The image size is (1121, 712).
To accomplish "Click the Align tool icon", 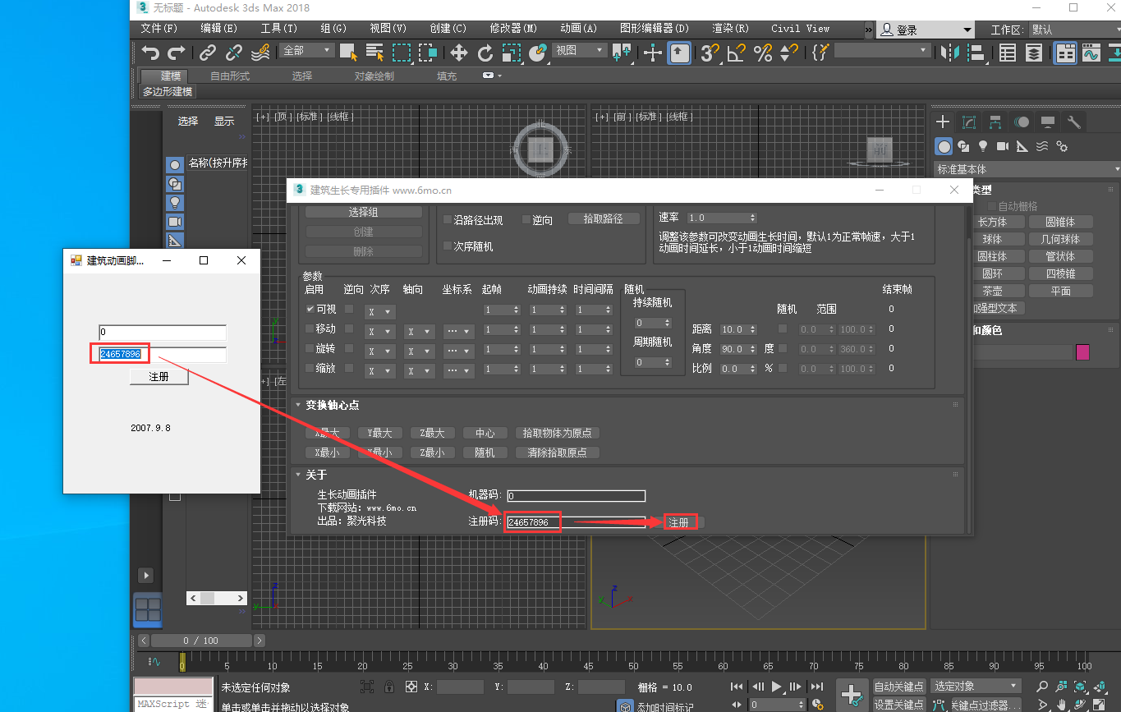I will (x=976, y=53).
